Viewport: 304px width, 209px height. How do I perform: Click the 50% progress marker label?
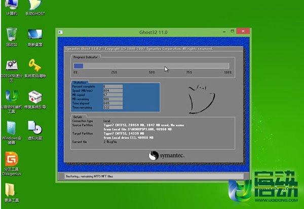point(152,72)
